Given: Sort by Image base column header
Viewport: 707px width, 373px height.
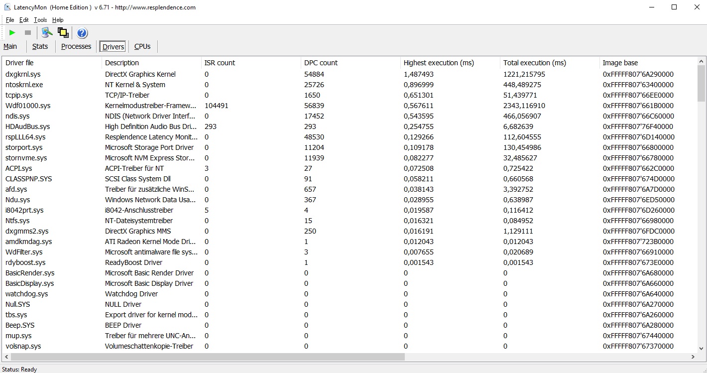Looking at the screenshot, I should [x=648, y=63].
